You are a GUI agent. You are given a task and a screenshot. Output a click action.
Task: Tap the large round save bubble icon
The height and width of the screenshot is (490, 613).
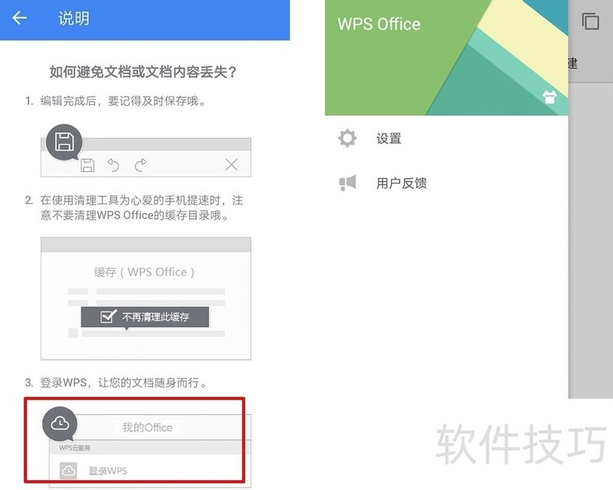(x=64, y=142)
